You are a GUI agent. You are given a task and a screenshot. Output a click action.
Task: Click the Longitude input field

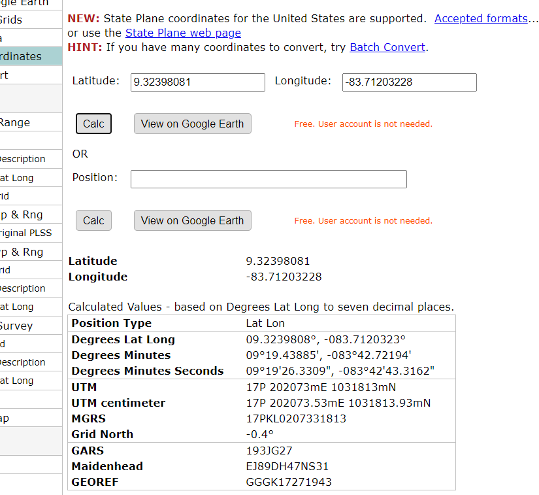pos(409,82)
